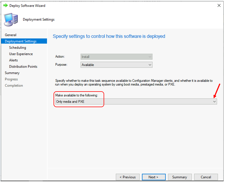Click the Summary button at bottom
225x182 pixels.
click(180, 177)
